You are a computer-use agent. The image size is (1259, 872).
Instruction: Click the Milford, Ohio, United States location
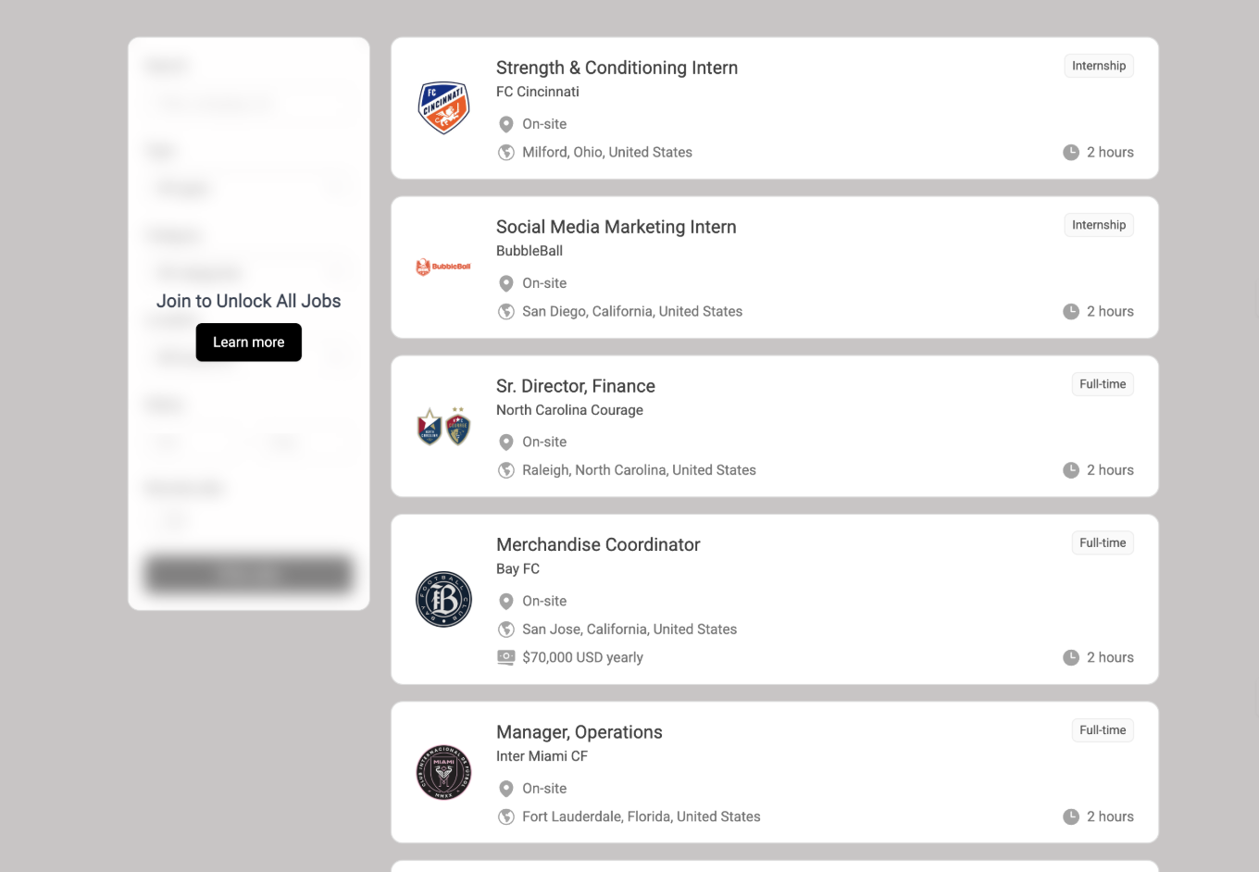pos(607,153)
